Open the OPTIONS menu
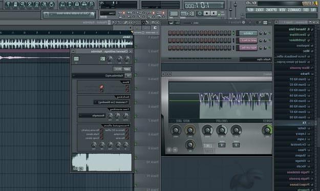The width and height of the screenshot is (320, 191). click(271, 10)
